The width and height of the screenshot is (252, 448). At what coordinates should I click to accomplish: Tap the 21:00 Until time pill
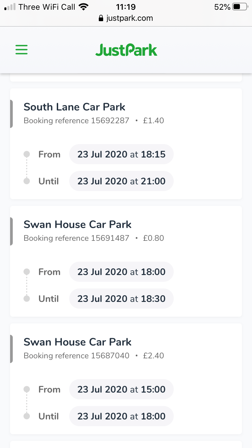point(121,181)
